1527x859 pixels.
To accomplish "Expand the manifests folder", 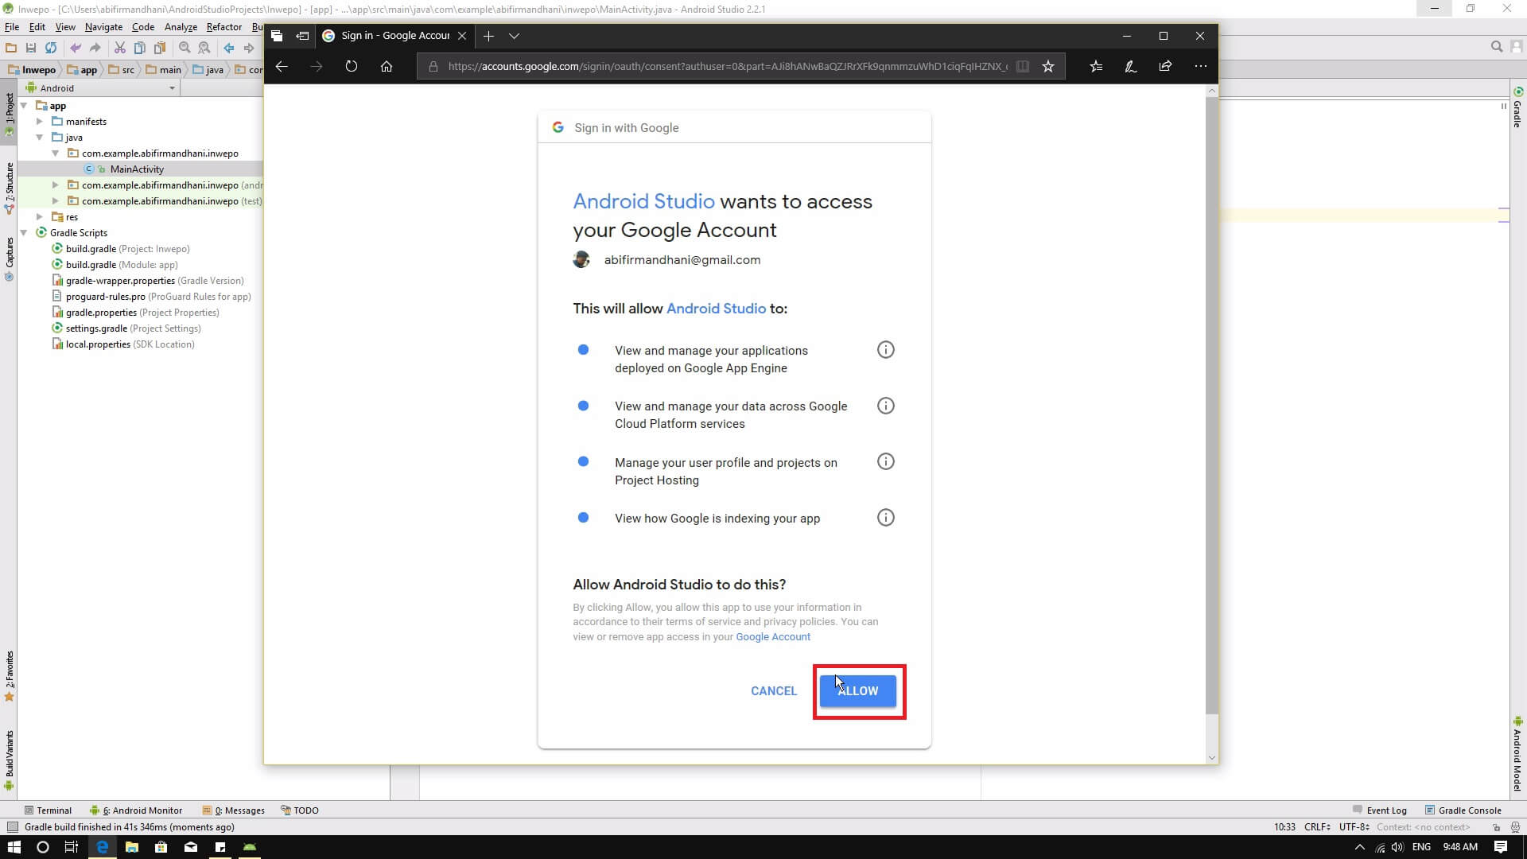I will coord(40,122).
